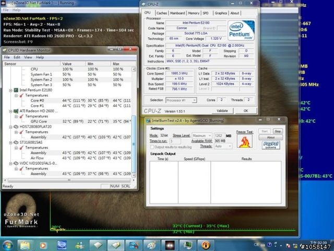Click the Value column header
The height and width of the screenshot is (251, 334).
tap(73, 64)
